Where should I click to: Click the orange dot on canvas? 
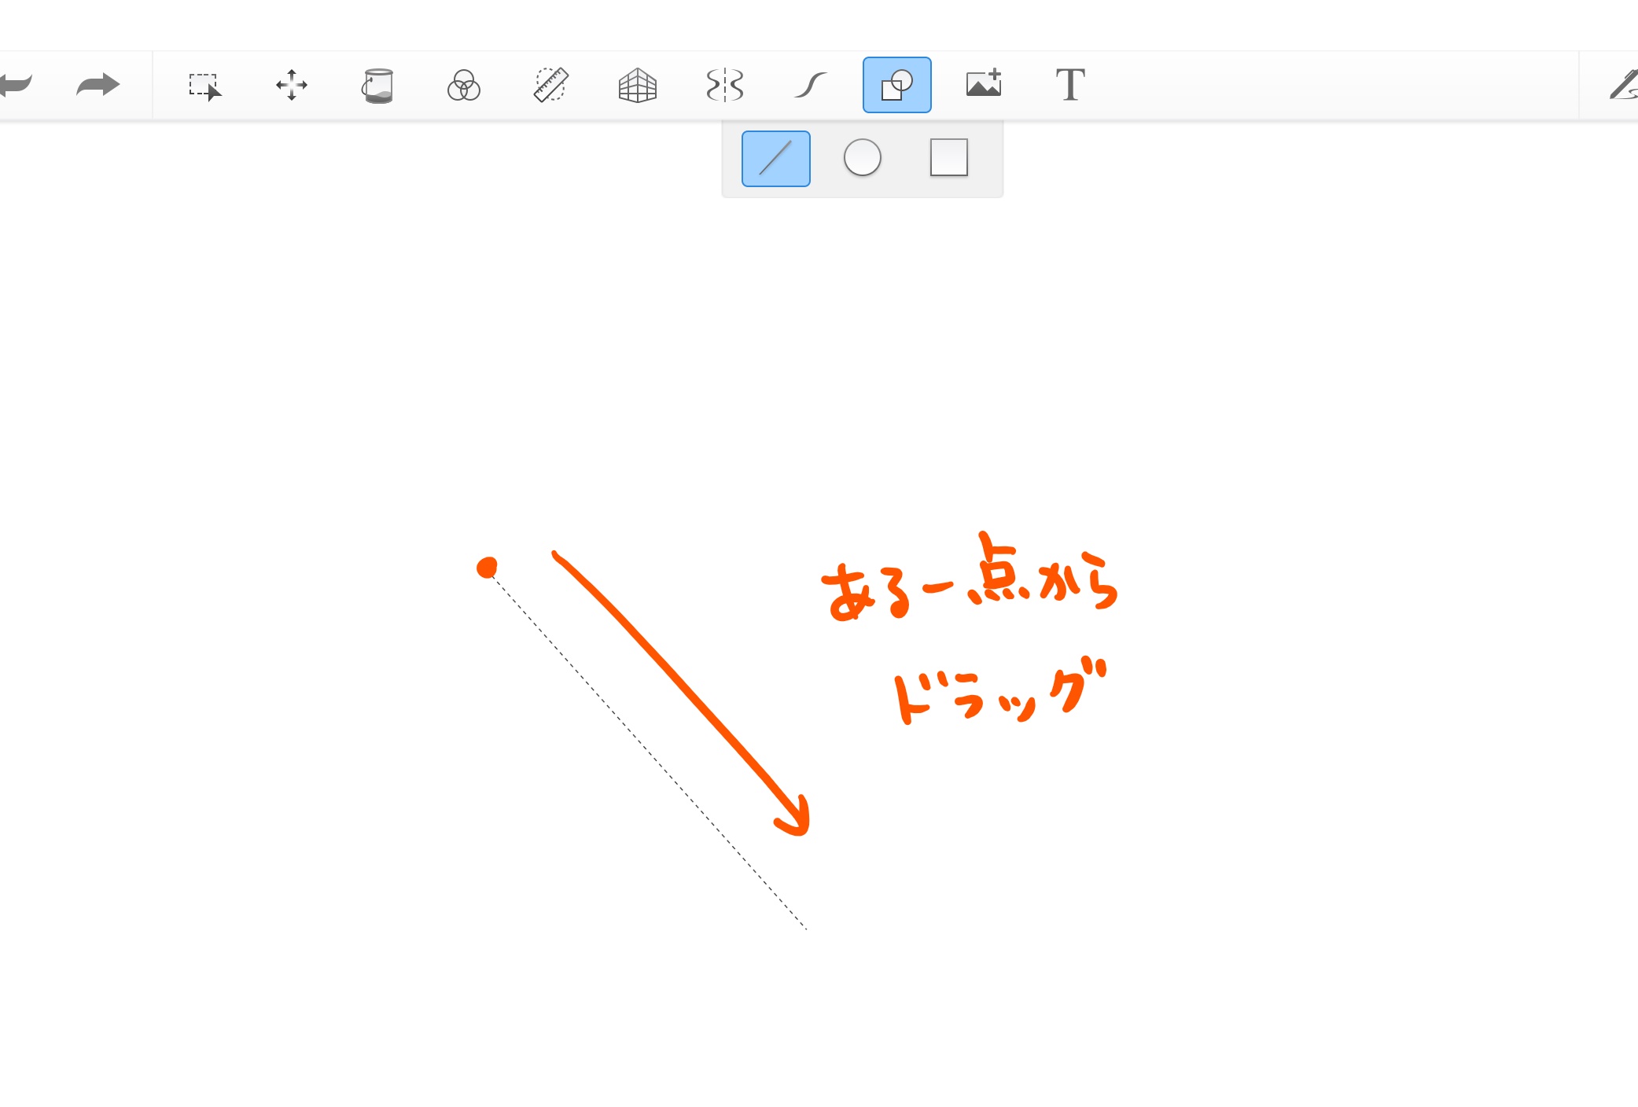click(x=487, y=567)
